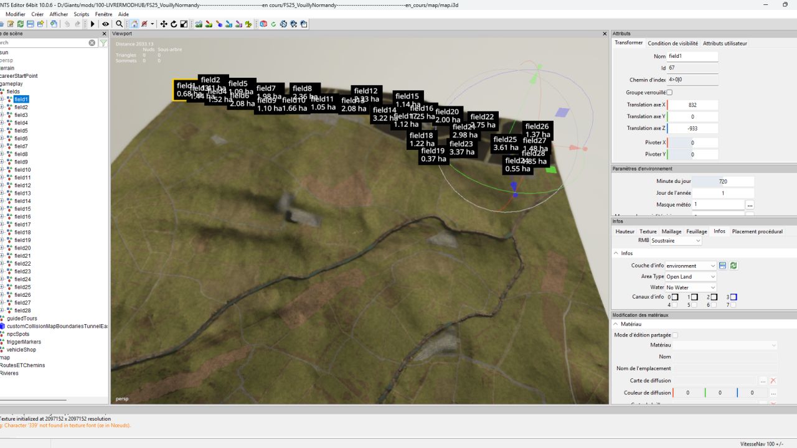The image size is (797, 448).
Task: Activate the terrain texture paint icon
Action: [x=209, y=24]
